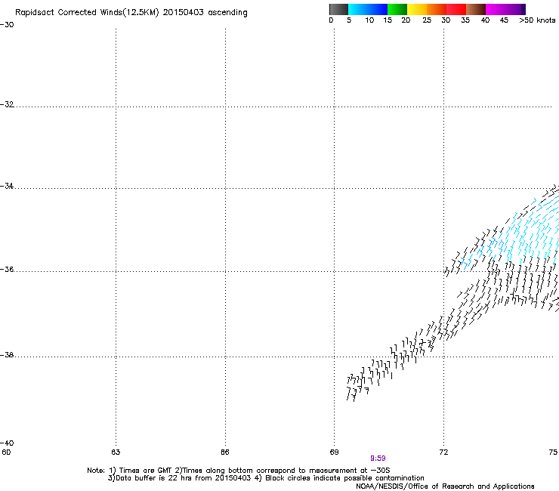
Task: Click the '75' longitude axis label
Action: tap(553, 452)
